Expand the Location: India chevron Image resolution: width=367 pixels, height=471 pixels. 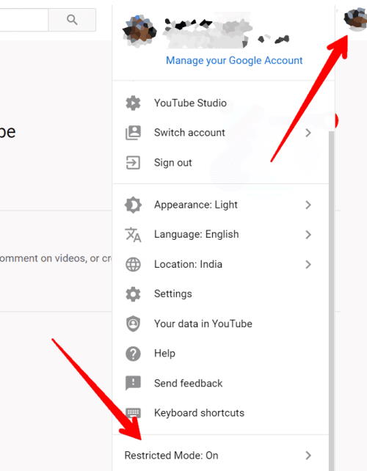point(308,264)
